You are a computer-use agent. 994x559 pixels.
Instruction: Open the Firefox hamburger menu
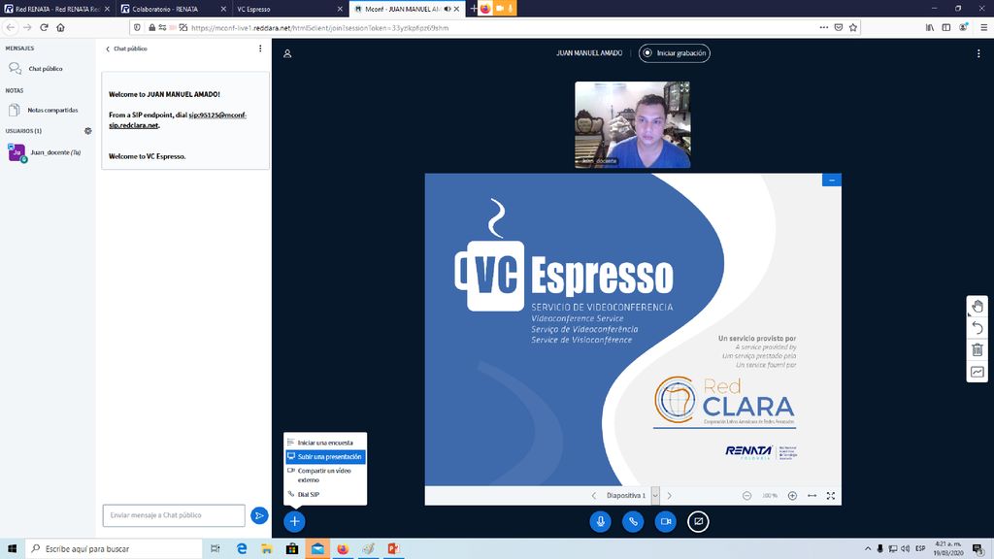coord(983,27)
